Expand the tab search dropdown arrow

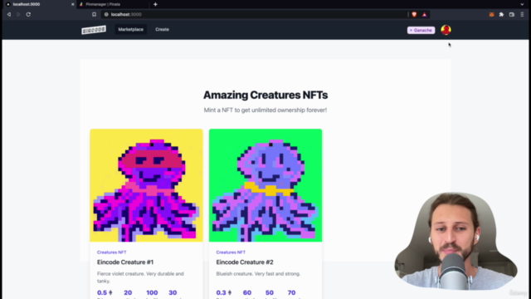click(x=522, y=4)
